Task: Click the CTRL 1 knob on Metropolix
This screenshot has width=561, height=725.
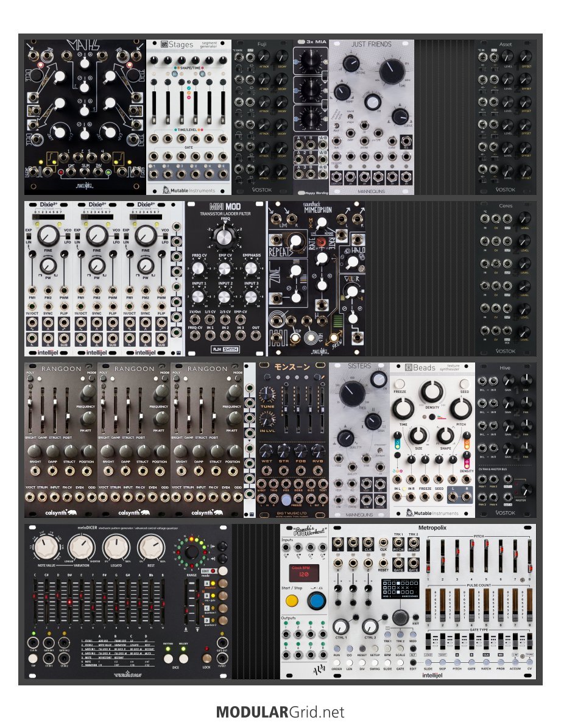Action: [340, 626]
